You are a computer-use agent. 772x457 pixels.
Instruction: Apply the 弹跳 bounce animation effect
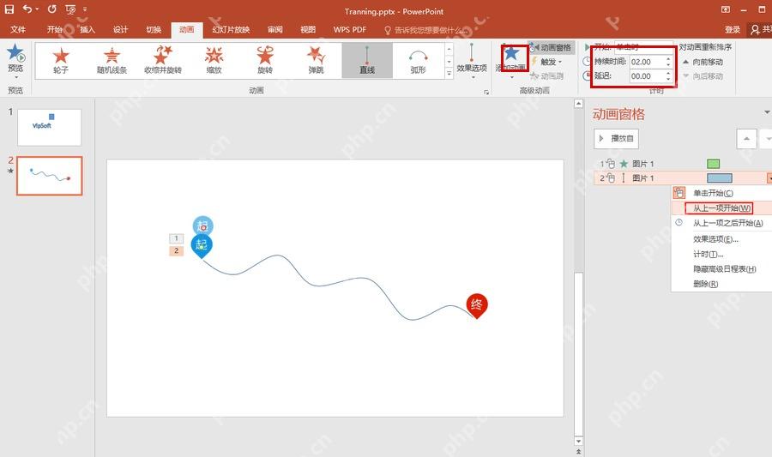[x=316, y=61]
